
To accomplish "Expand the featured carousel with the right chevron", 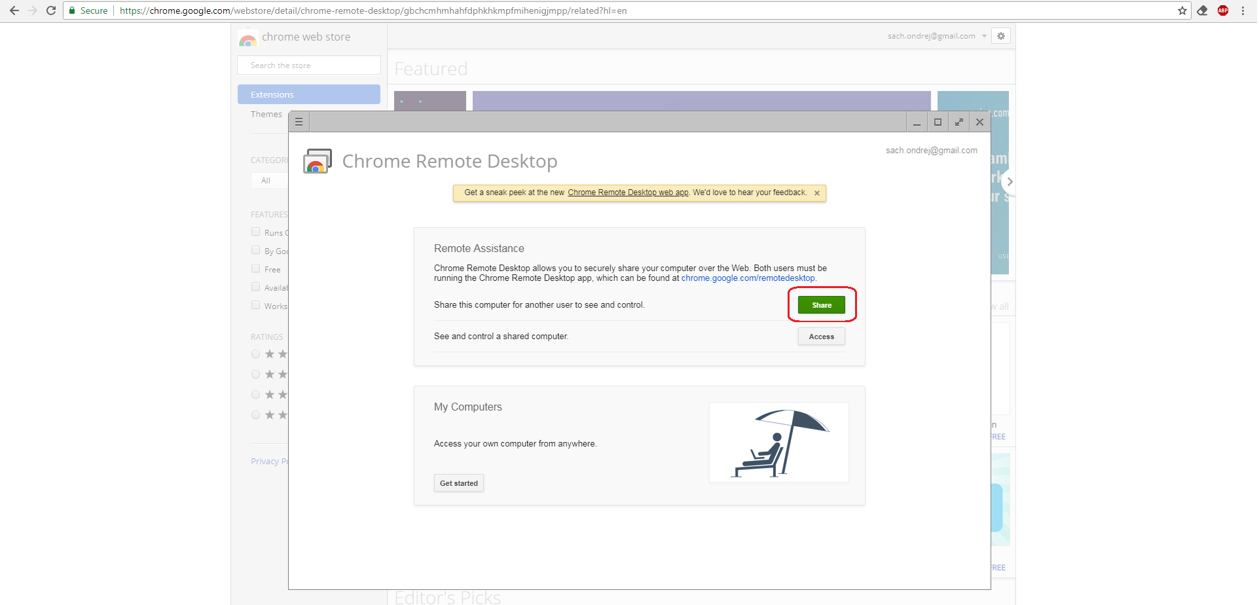I will [1010, 181].
